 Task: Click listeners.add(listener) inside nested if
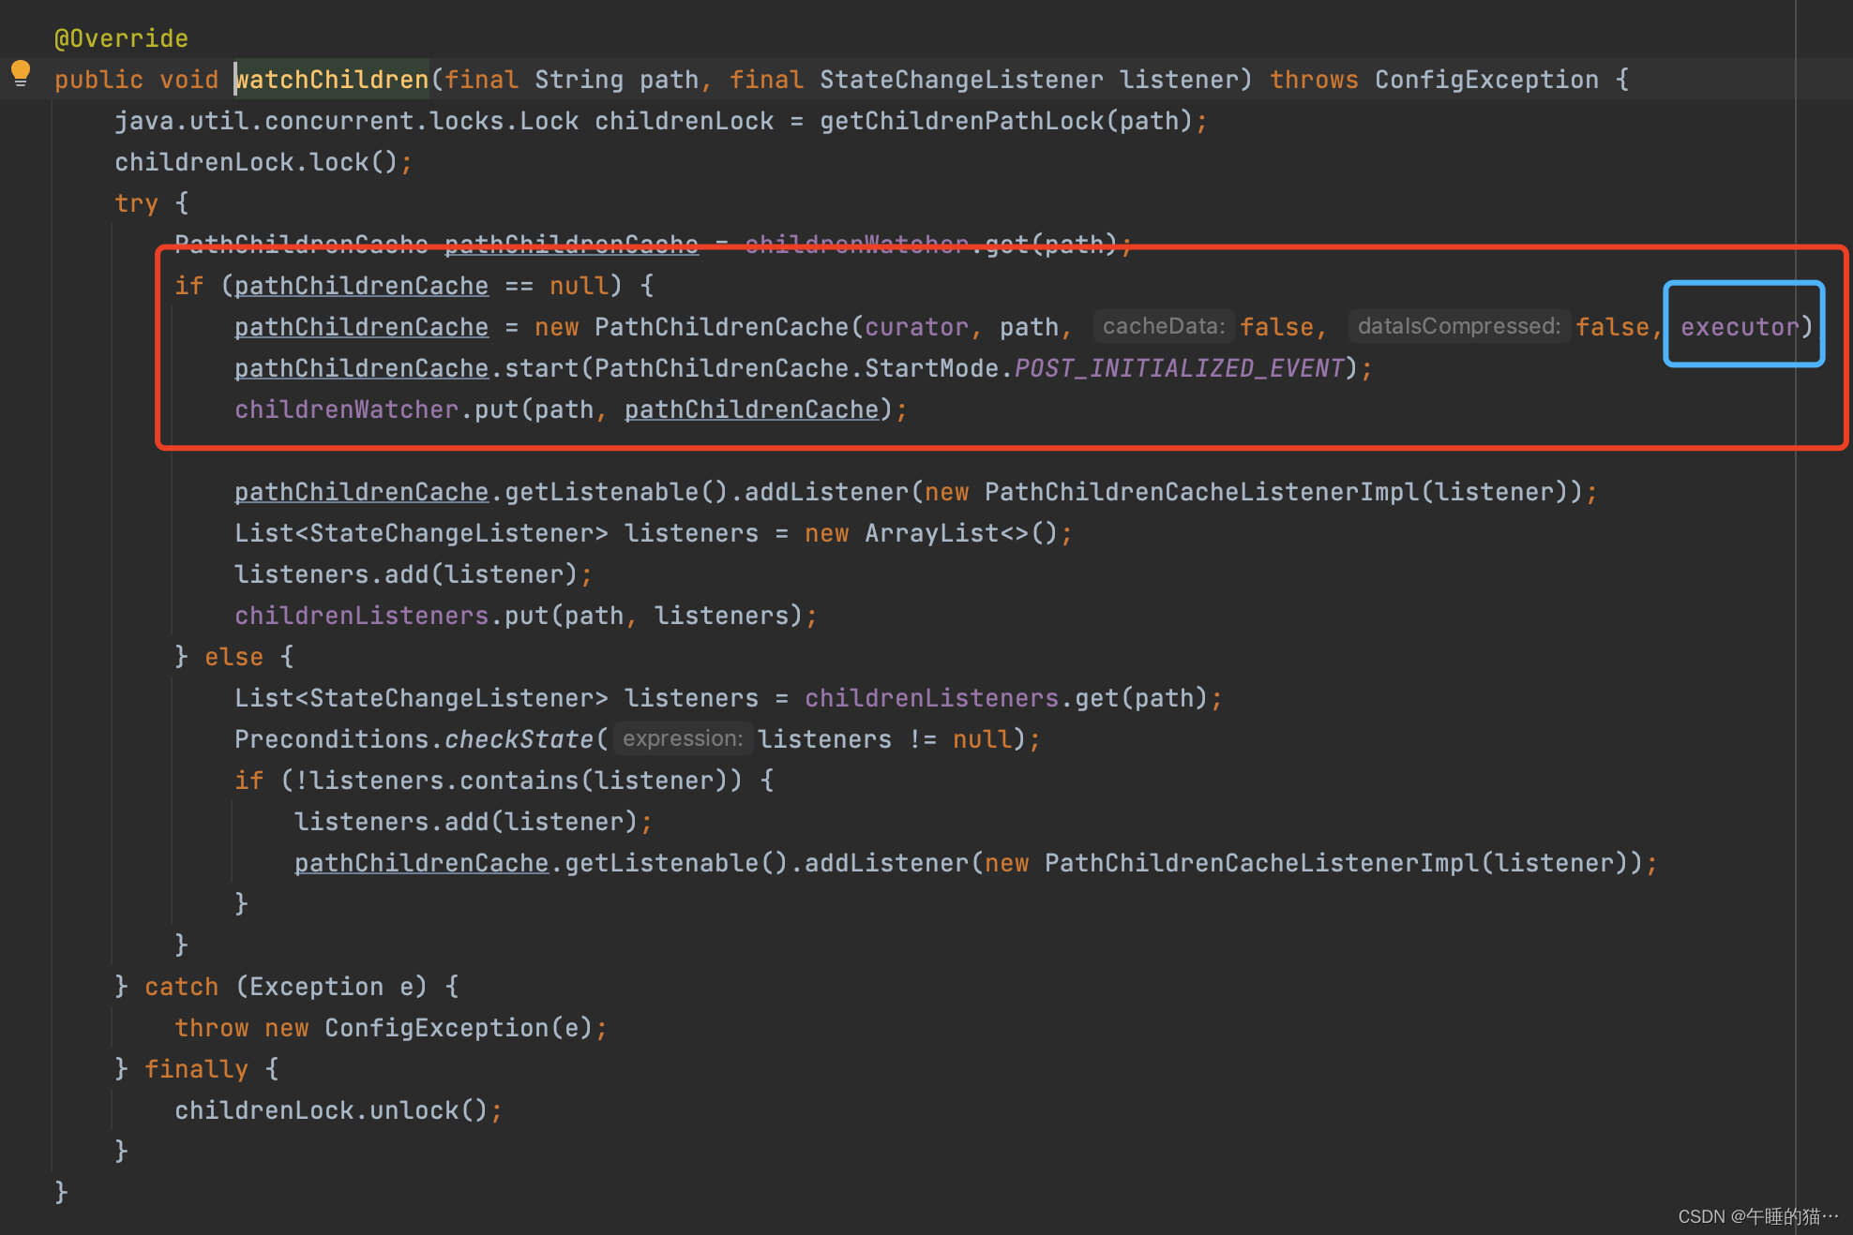pyautogui.click(x=474, y=822)
